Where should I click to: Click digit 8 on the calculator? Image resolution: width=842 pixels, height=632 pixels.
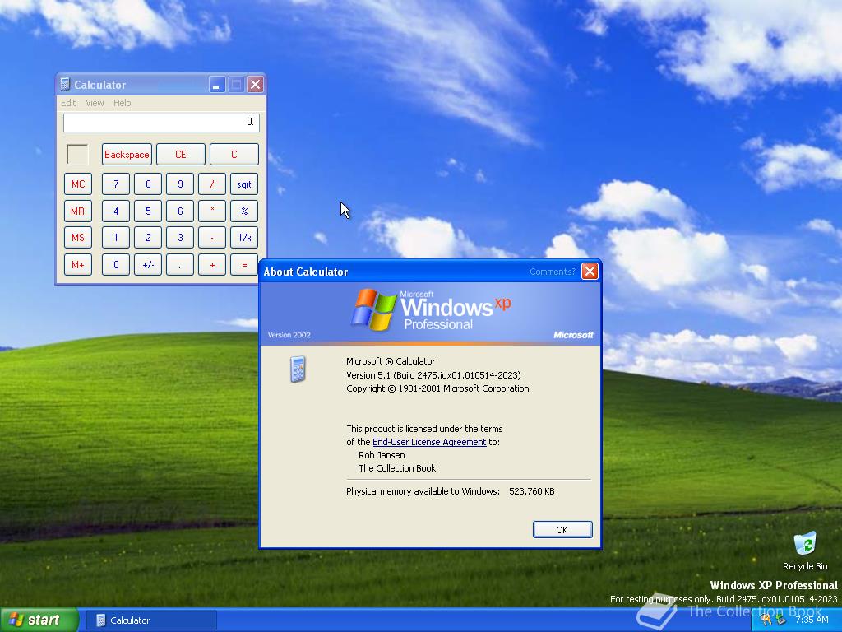click(148, 184)
